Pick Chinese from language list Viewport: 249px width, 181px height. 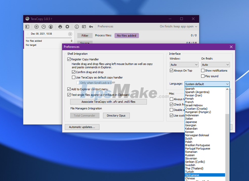pos(205,178)
